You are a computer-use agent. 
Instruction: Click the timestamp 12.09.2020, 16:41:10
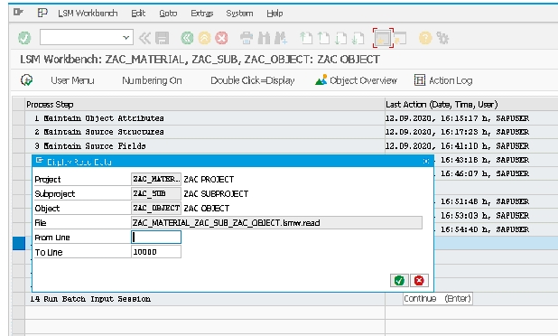coord(458,146)
